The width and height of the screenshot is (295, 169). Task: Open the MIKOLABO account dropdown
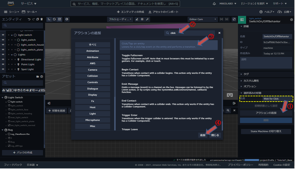click(228, 4)
